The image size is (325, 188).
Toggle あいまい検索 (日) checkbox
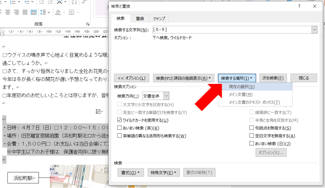251,143
